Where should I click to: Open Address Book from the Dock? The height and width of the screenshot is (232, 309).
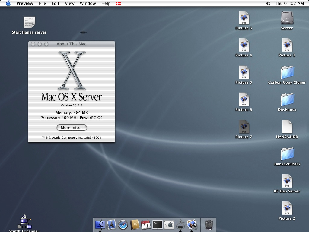tap(134, 225)
